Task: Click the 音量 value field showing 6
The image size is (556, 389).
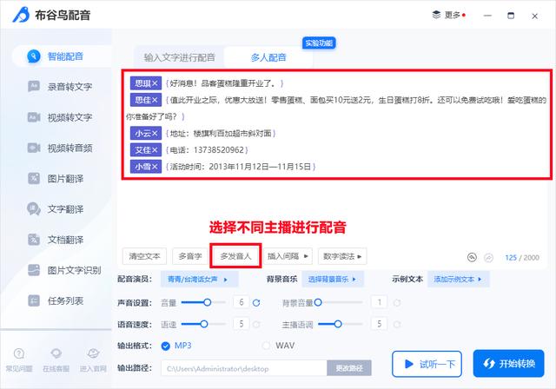Action: [x=242, y=302]
